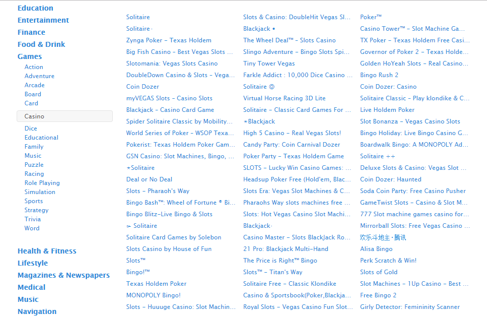Open Slotomania: Vegas Slots Casino

point(172,64)
